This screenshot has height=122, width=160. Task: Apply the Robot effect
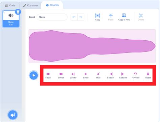(x=148, y=75)
